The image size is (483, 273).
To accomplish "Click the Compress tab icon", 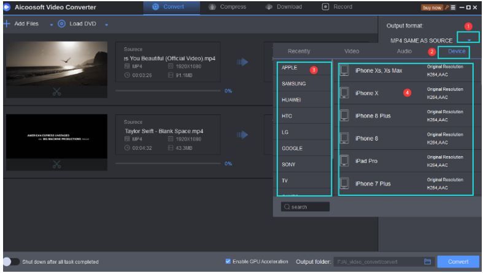I will click(212, 7).
